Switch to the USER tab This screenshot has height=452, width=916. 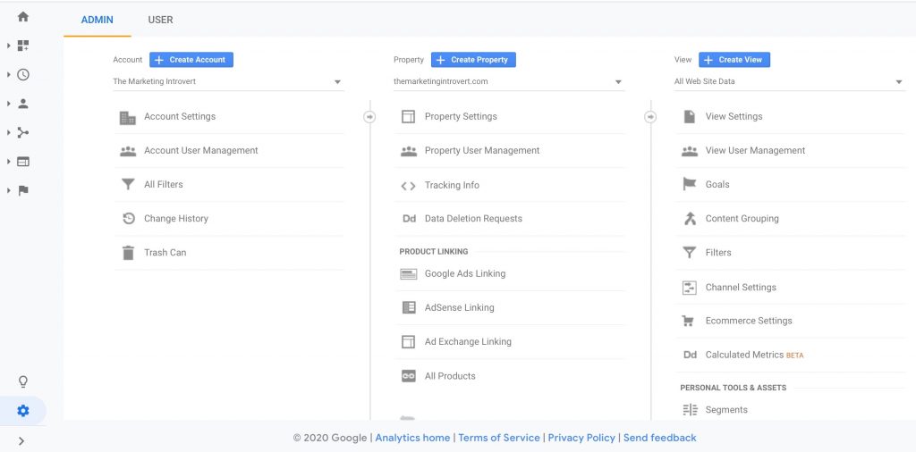pyautogui.click(x=160, y=20)
